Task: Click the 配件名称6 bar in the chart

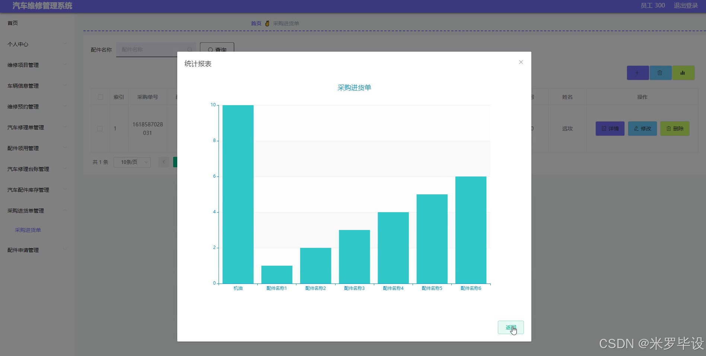Action: click(471, 230)
